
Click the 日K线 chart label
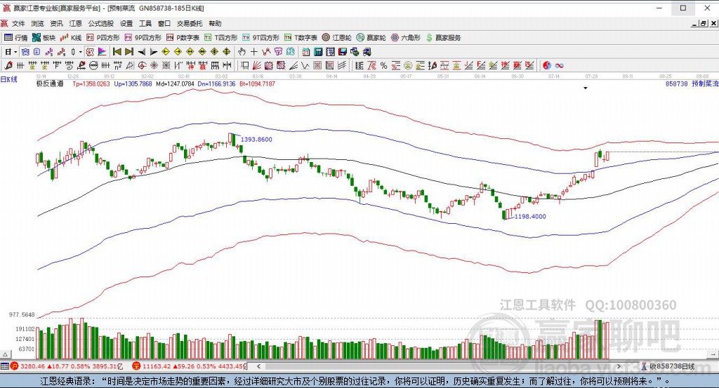pyautogui.click(x=8, y=80)
